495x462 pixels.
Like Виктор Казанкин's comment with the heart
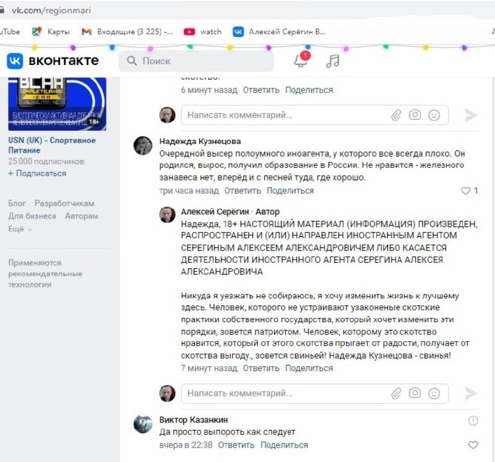pos(473,445)
